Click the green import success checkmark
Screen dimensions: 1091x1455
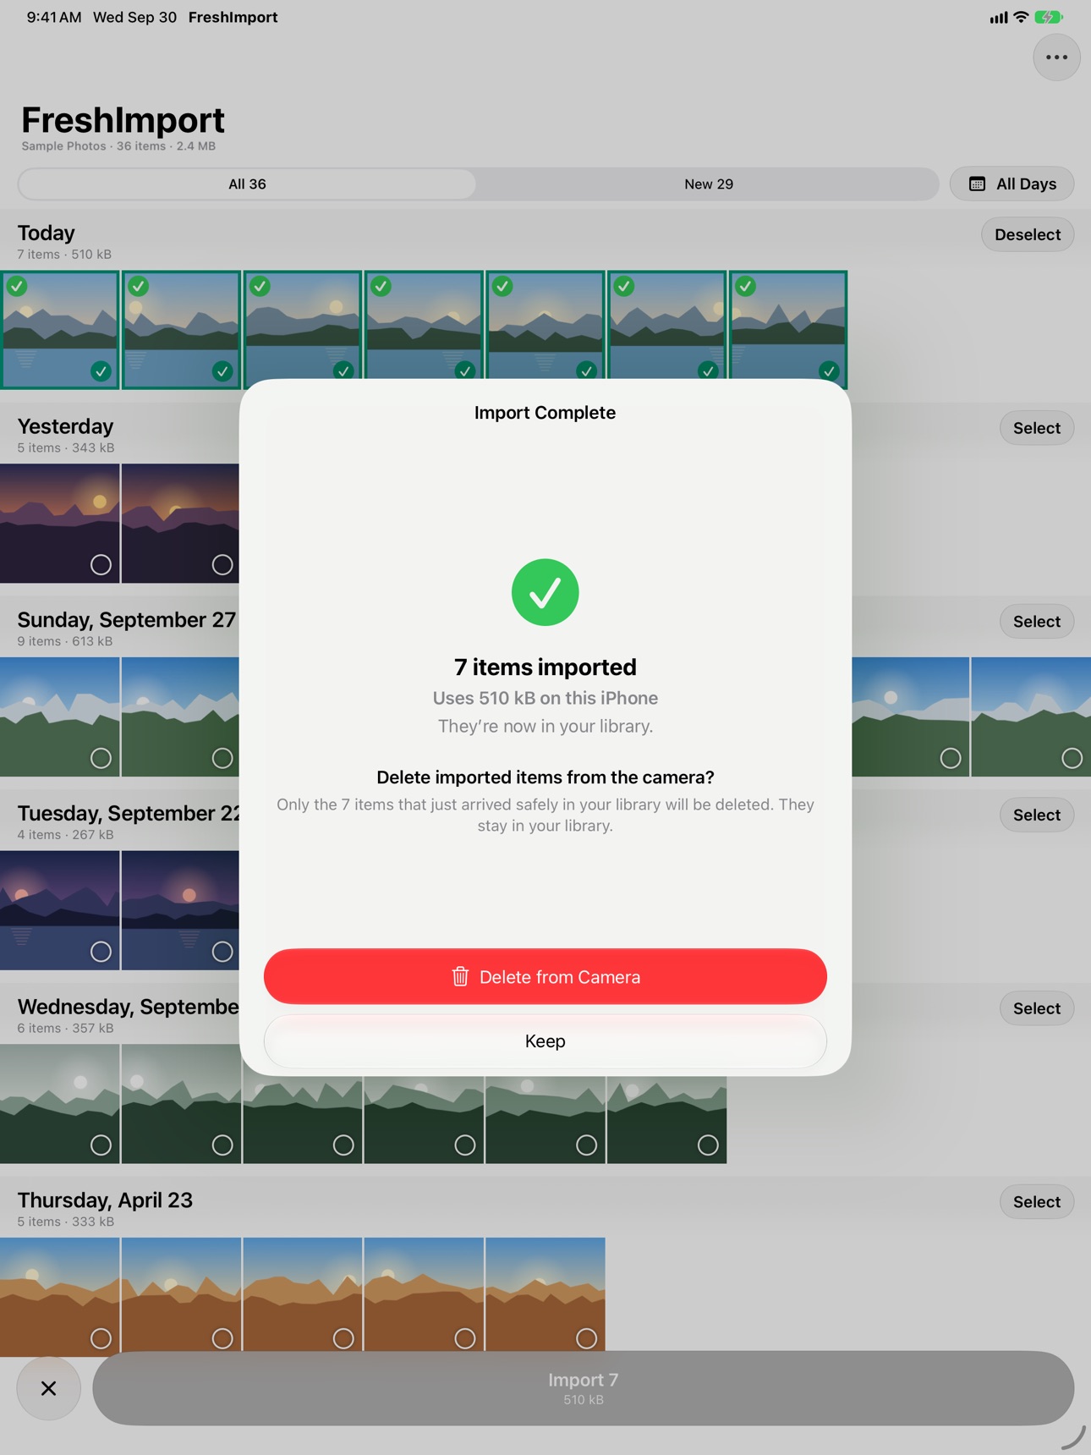coord(545,592)
